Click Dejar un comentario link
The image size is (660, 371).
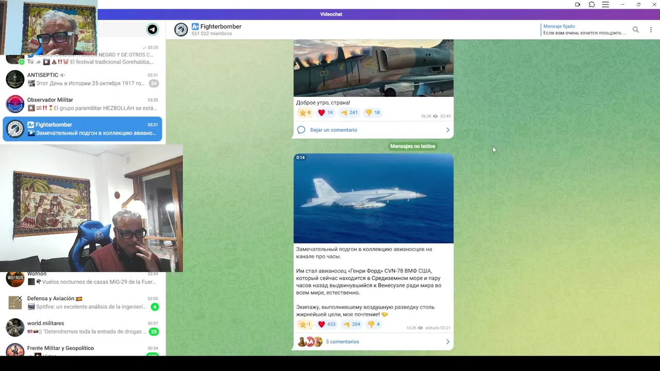click(334, 130)
